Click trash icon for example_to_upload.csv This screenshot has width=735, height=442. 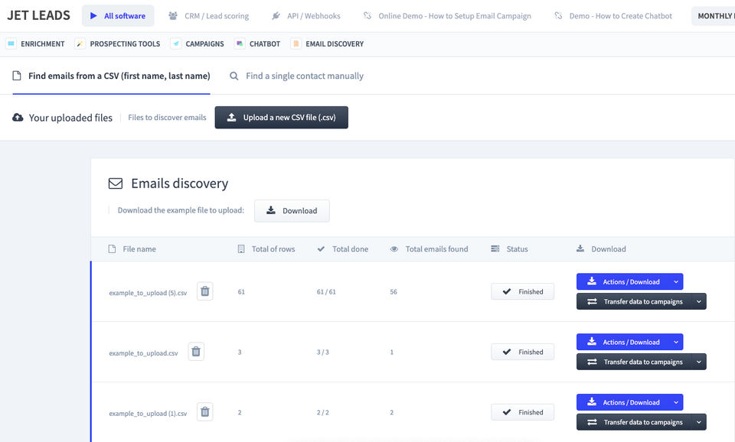tap(196, 352)
